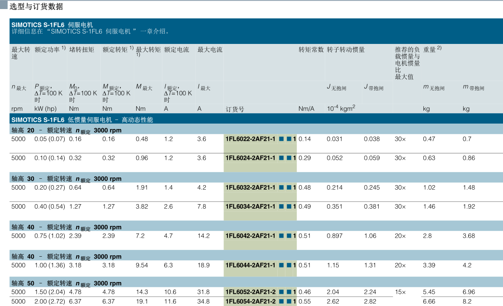The width and height of the screenshot is (503, 306).
Task: Select the 最大转速 column header
Action: pos(21,53)
